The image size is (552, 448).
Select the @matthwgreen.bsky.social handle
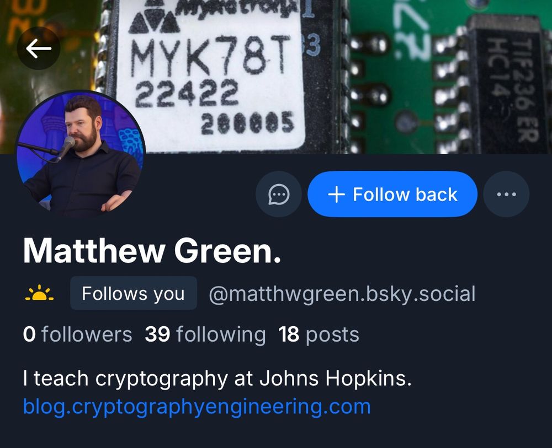coord(342,294)
